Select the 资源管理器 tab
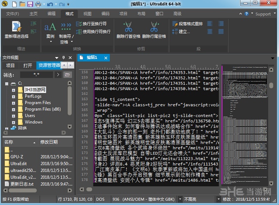This screenshot has height=205, width=279. click(x=49, y=65)
